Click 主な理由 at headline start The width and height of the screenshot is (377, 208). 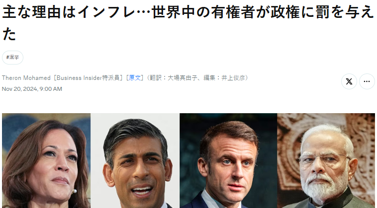tap(31, 12)
